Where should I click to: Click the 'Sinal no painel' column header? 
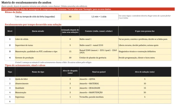point(99,72)
